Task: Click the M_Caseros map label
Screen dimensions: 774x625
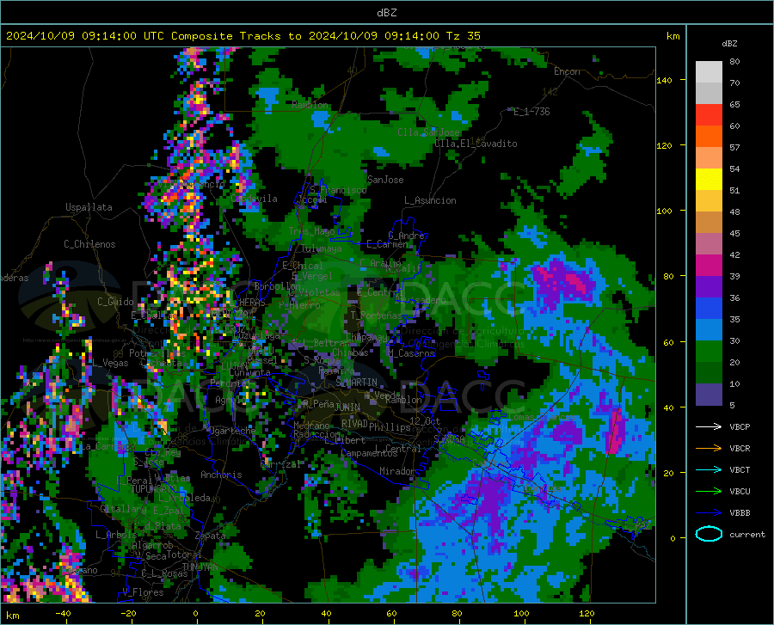Action: [411, 353]
